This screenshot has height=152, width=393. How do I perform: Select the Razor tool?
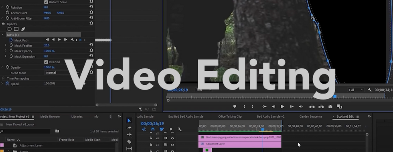pos(129,142)
